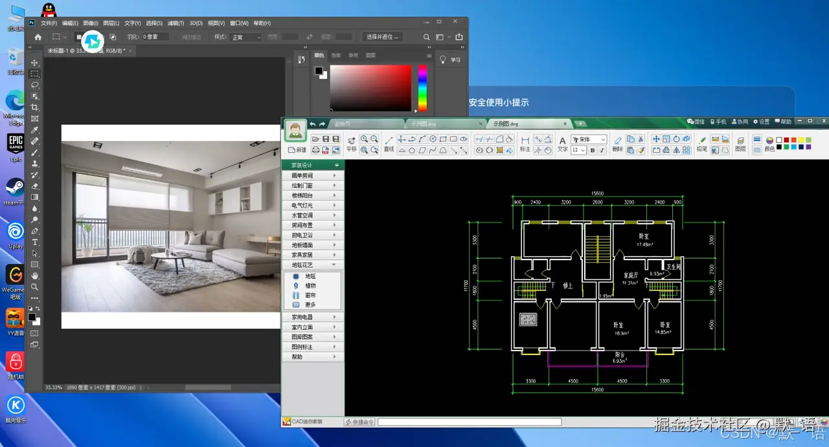
Task: Click the scissors cut icon in CAD
Action: click(x=641, y=138)
